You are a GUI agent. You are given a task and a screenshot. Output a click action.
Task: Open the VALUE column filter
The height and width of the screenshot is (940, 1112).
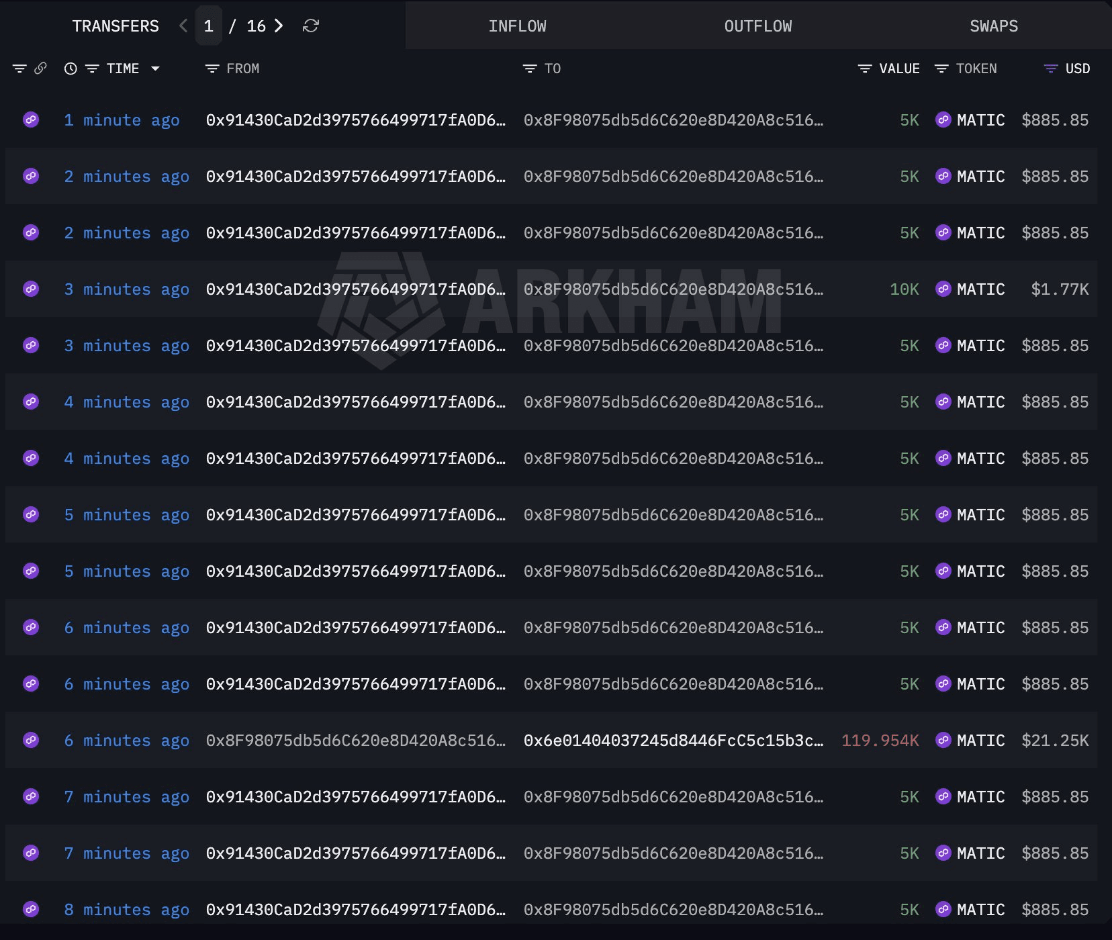click(865, 68)
